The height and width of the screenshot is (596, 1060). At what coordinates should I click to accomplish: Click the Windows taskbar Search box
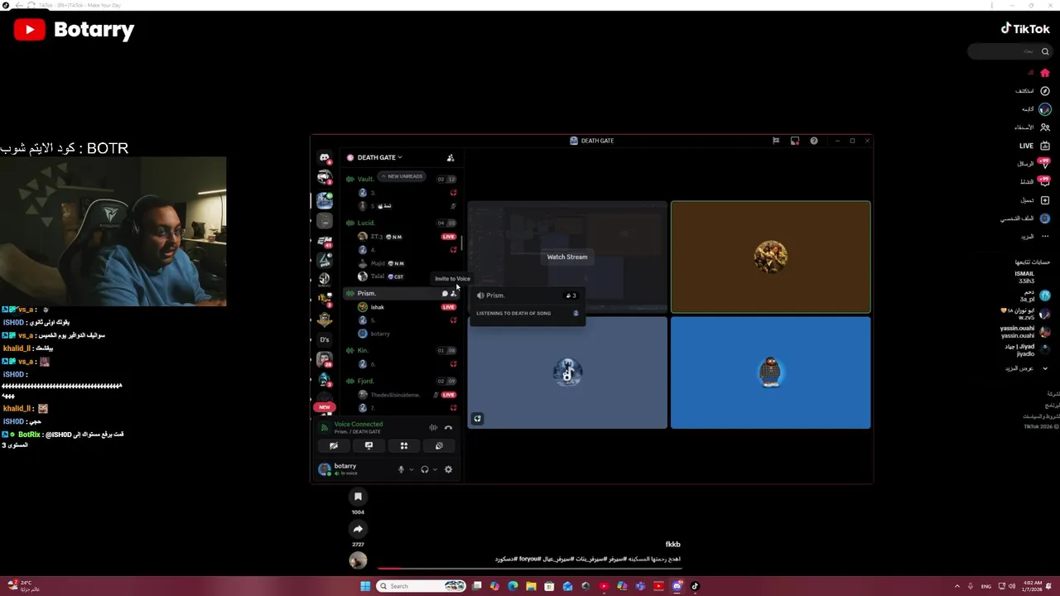421,586
